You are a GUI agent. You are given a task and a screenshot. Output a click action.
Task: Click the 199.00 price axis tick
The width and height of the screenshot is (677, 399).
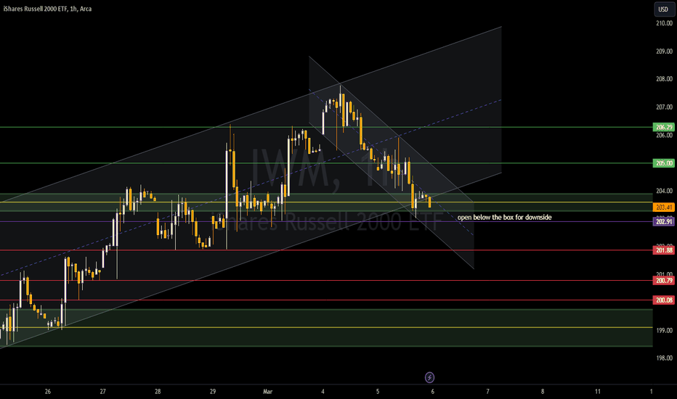click(x=664, y=330)
